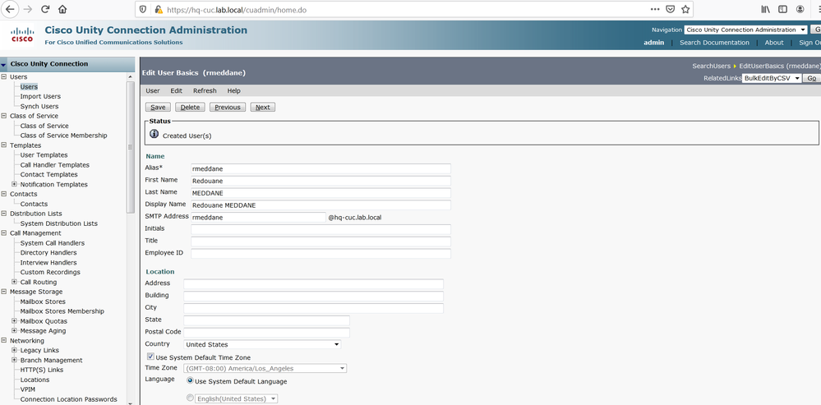Click the Employee ID field
Image resolution: width=821 pixels, height=405 pixels.
click(x=321, y=254)
